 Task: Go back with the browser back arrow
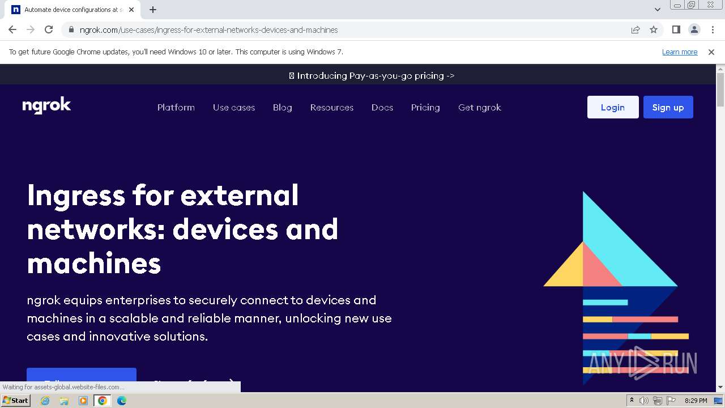[12, 29]
